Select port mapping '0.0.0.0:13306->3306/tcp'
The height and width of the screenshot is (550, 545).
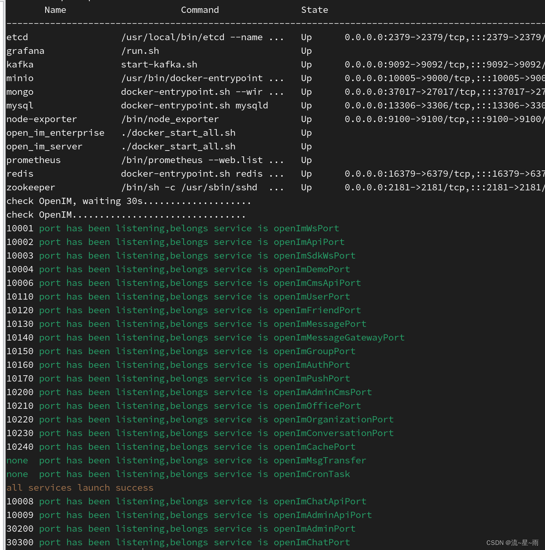click(x=408, y=105)
